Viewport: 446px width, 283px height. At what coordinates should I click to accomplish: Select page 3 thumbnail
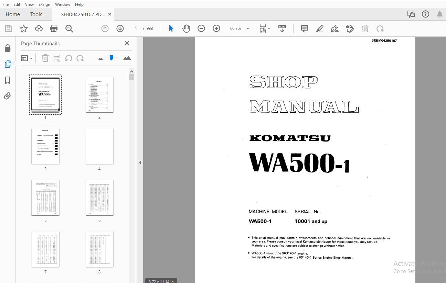coord(45,146)
